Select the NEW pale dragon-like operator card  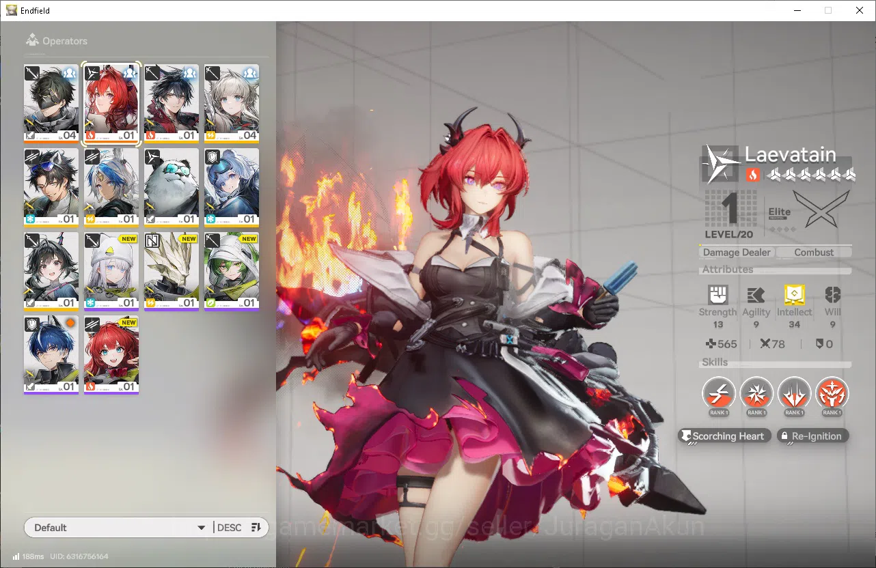tap(172, 271)
